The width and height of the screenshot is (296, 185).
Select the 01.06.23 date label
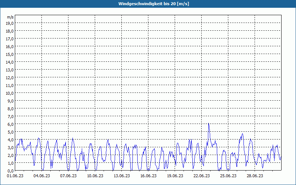[x=15, y=176]
